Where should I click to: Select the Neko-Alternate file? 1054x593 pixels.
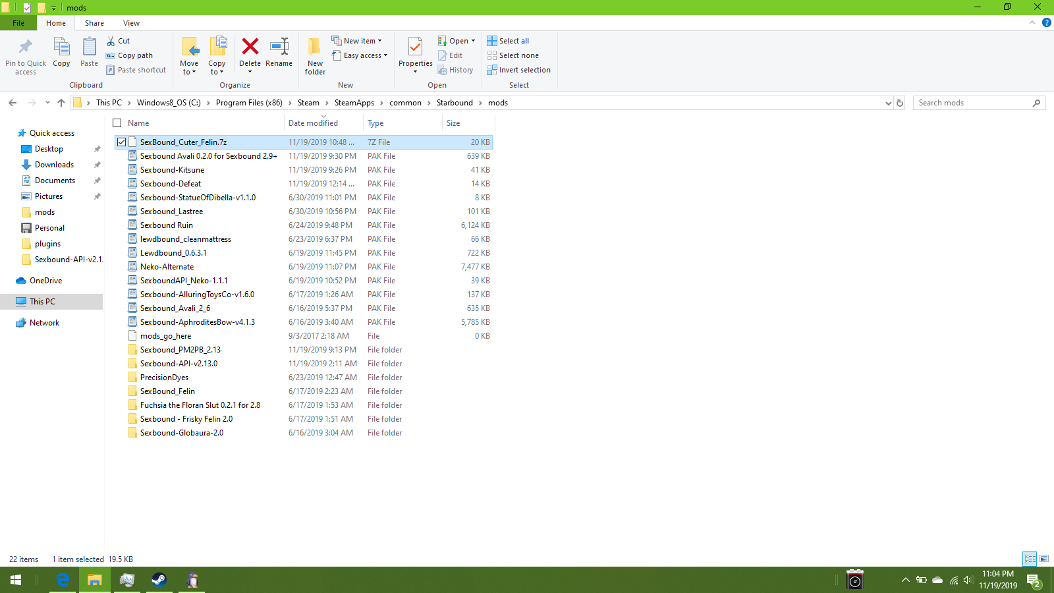coord(167,267)
